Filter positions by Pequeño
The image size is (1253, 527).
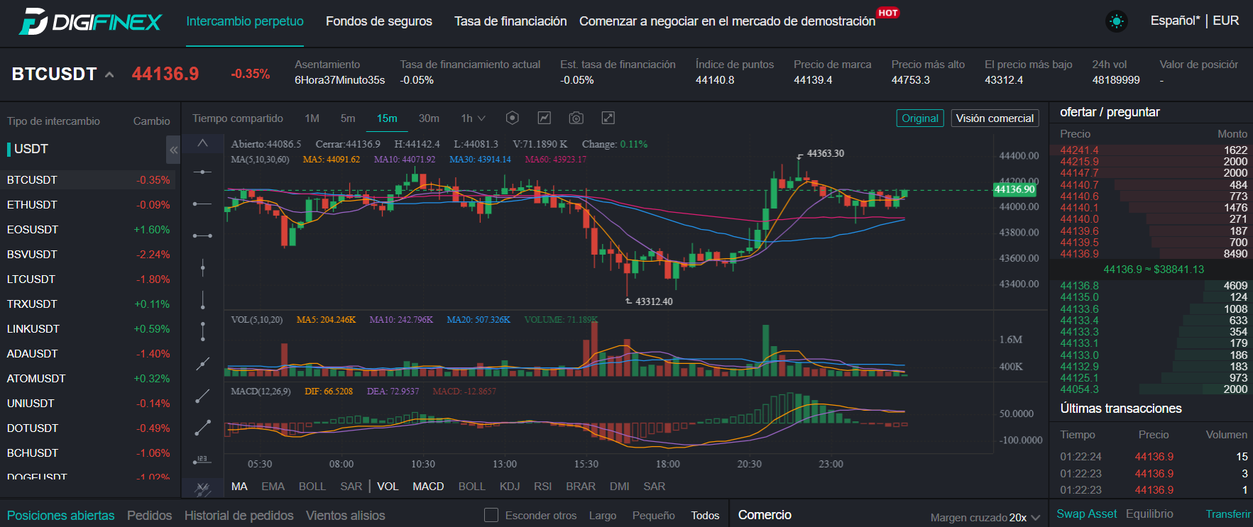(x=654, y=516)
